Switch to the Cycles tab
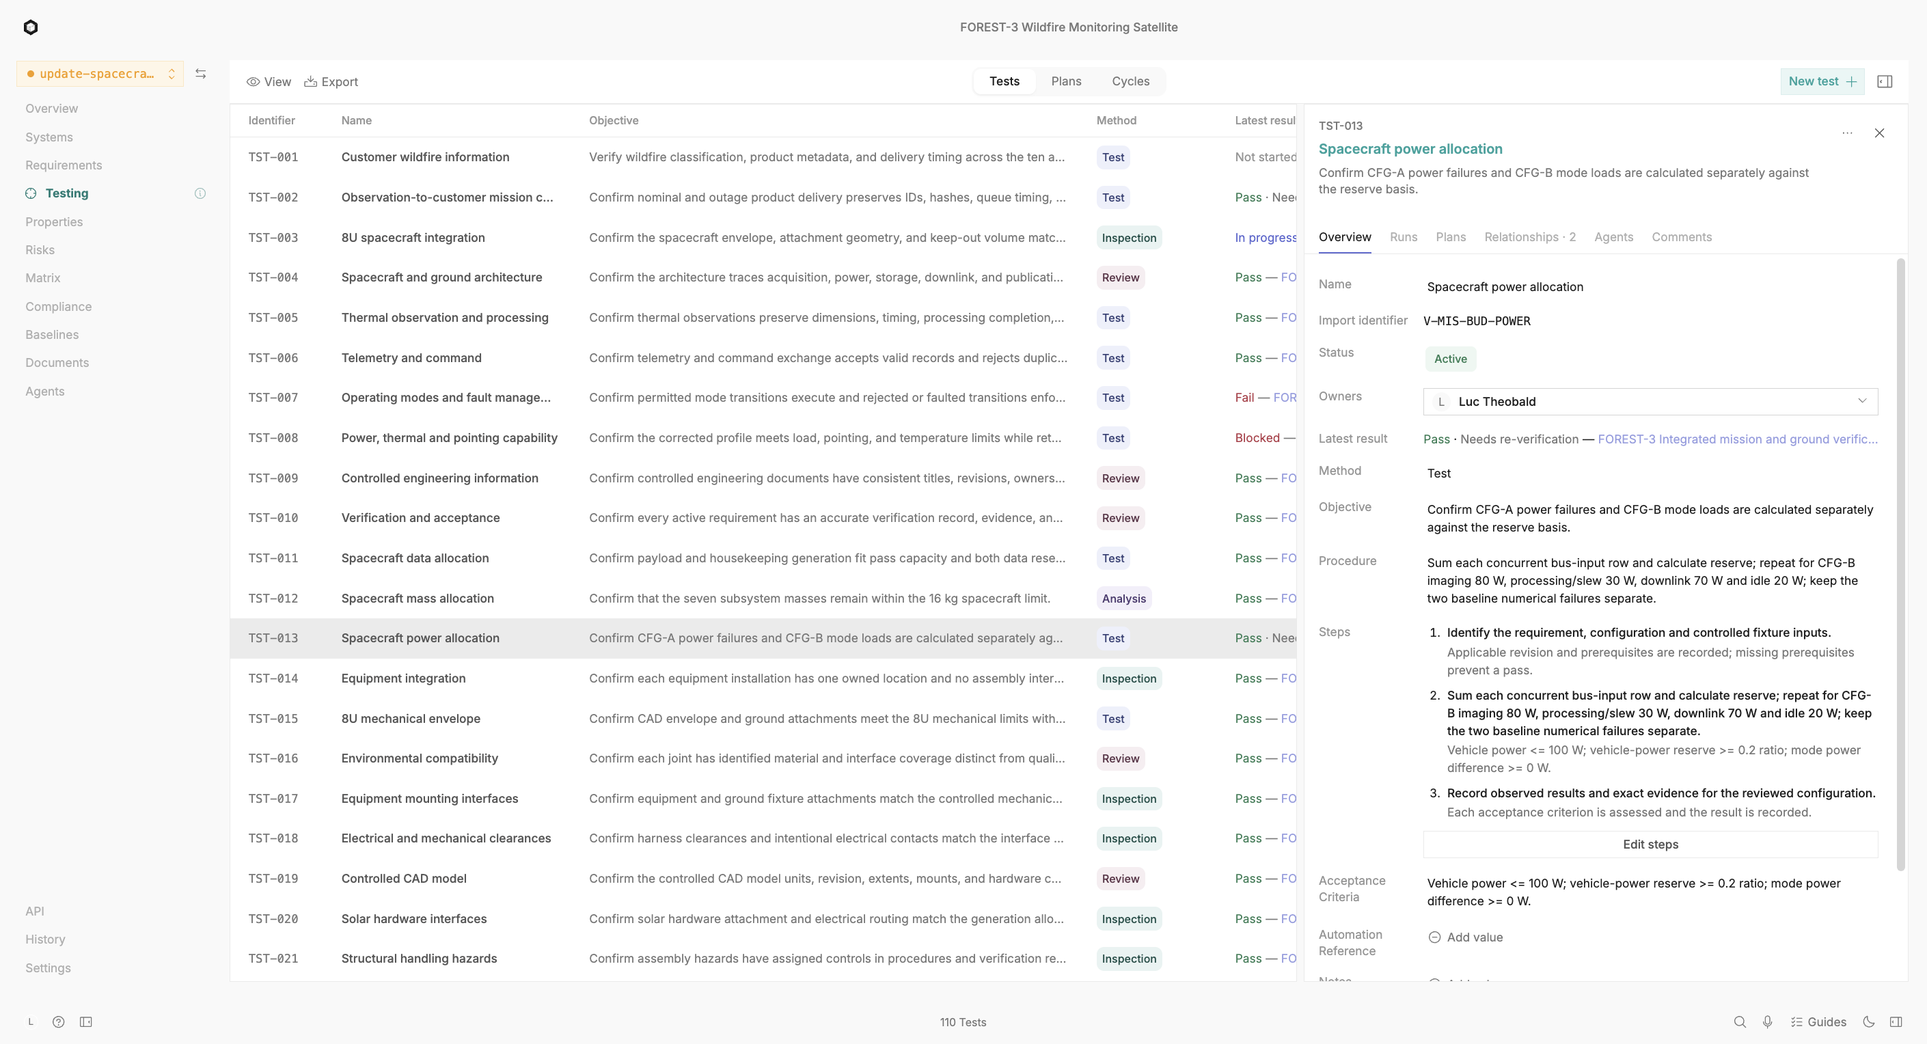Viewport: 1927px width, 1044px height. (x=1130, y=81)
